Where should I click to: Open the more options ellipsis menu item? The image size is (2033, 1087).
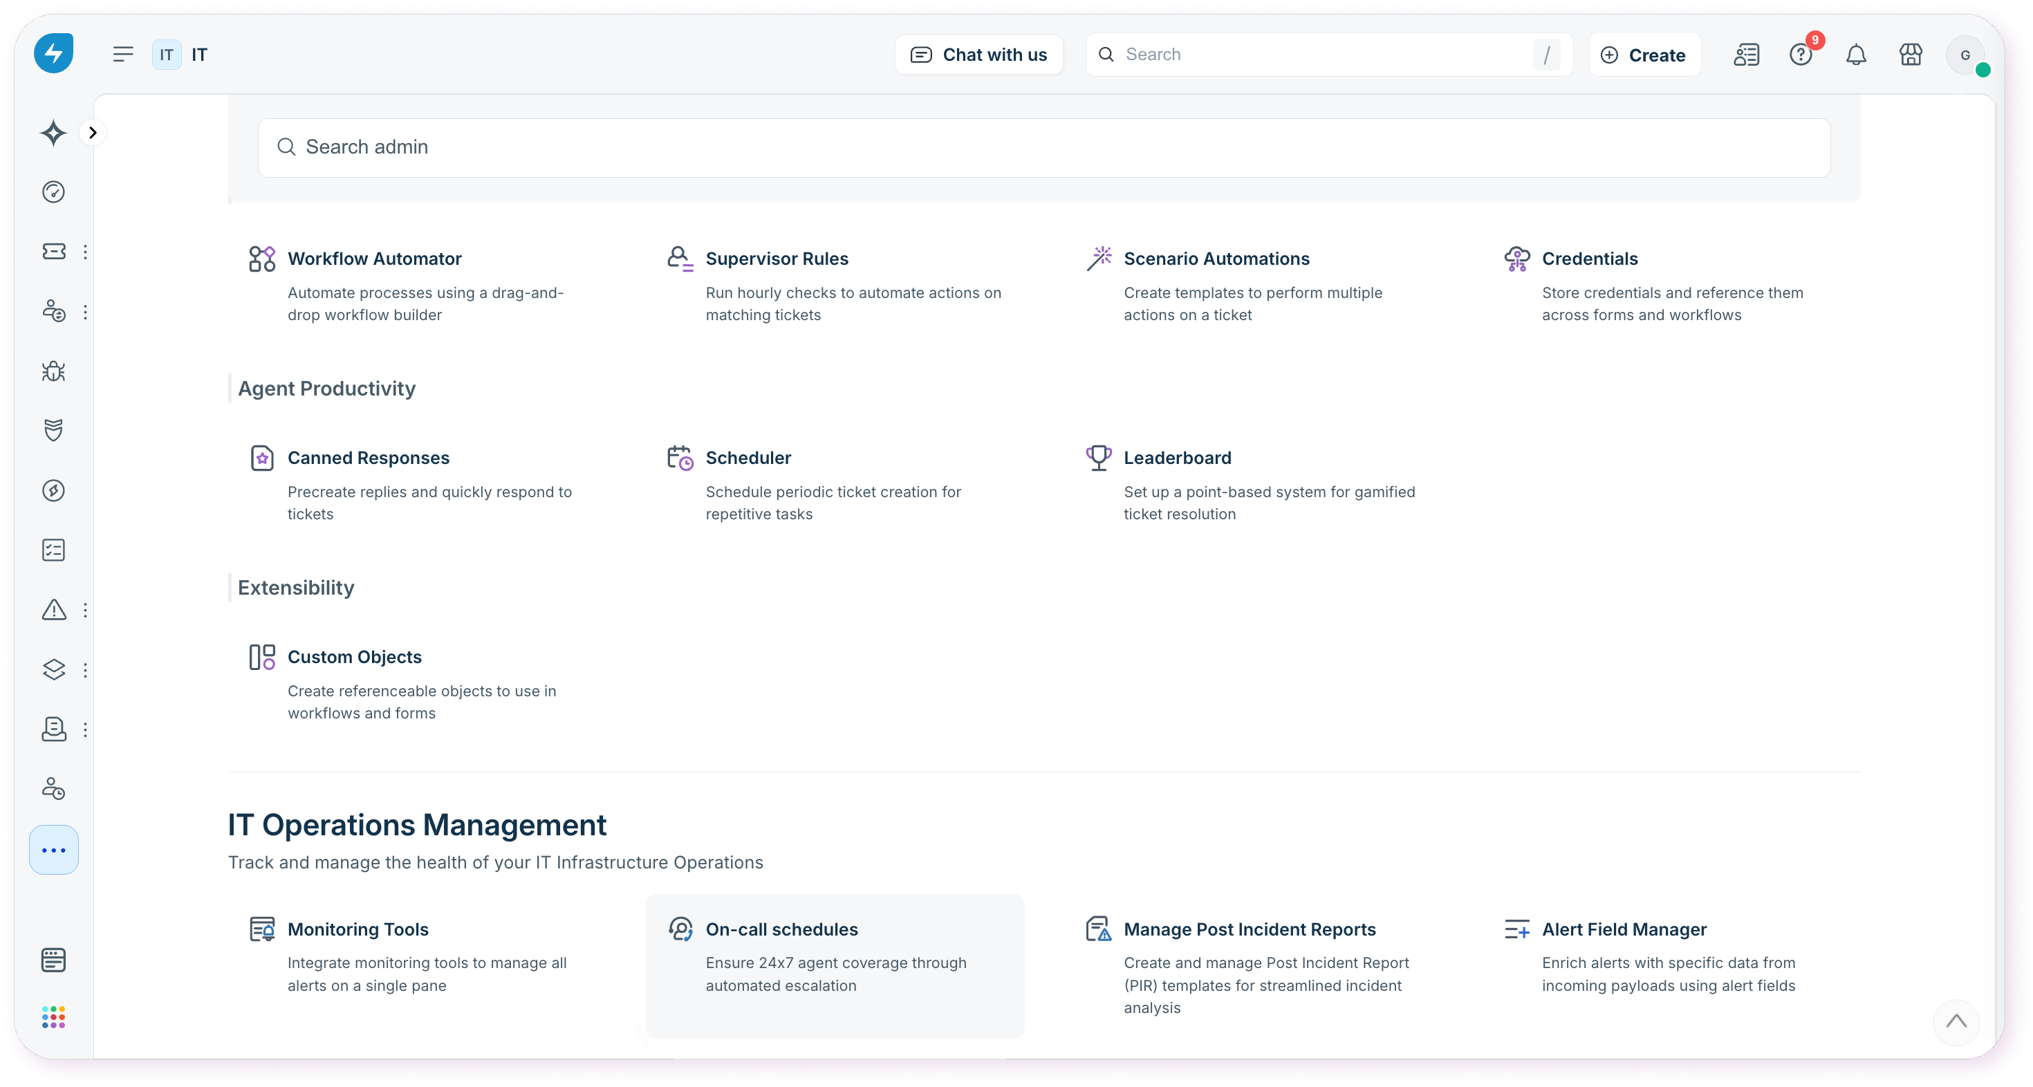click(x=54, y=851)
